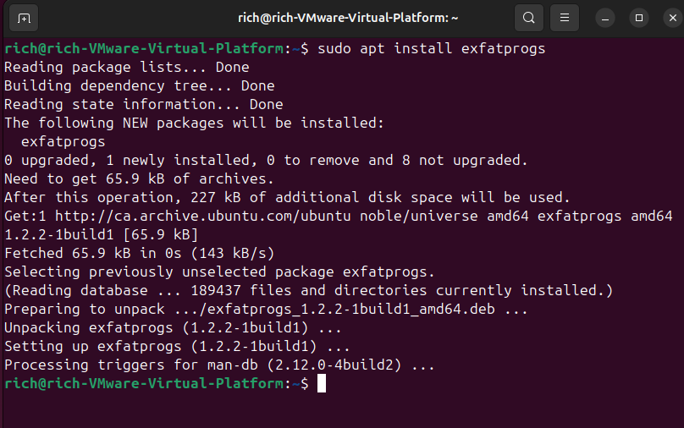
Task: Click the 'Reading package lists... Done' line
Action: click(x=127, y=67)
